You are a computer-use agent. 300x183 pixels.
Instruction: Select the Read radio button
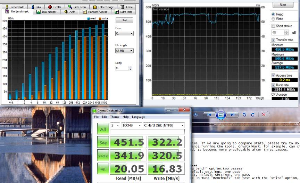click(x=273, y=14)
